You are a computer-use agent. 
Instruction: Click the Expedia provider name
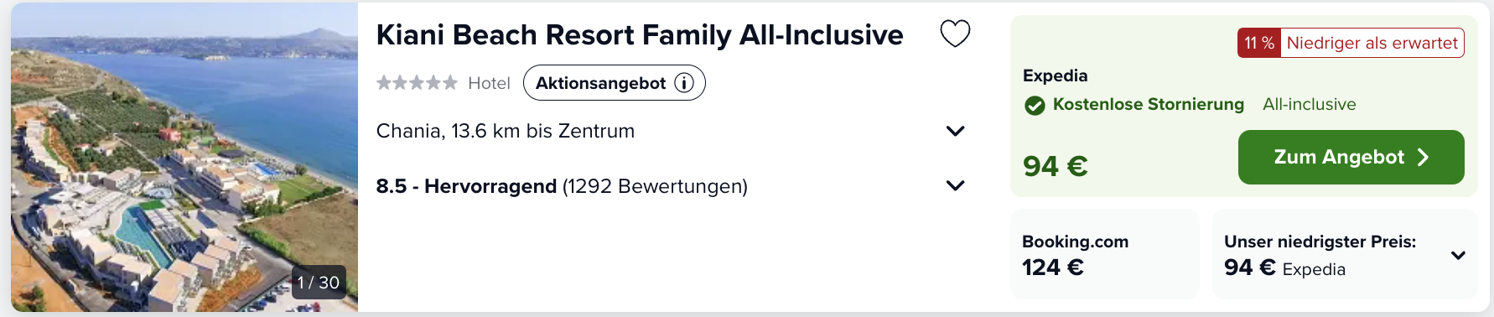coord(1055,75)
